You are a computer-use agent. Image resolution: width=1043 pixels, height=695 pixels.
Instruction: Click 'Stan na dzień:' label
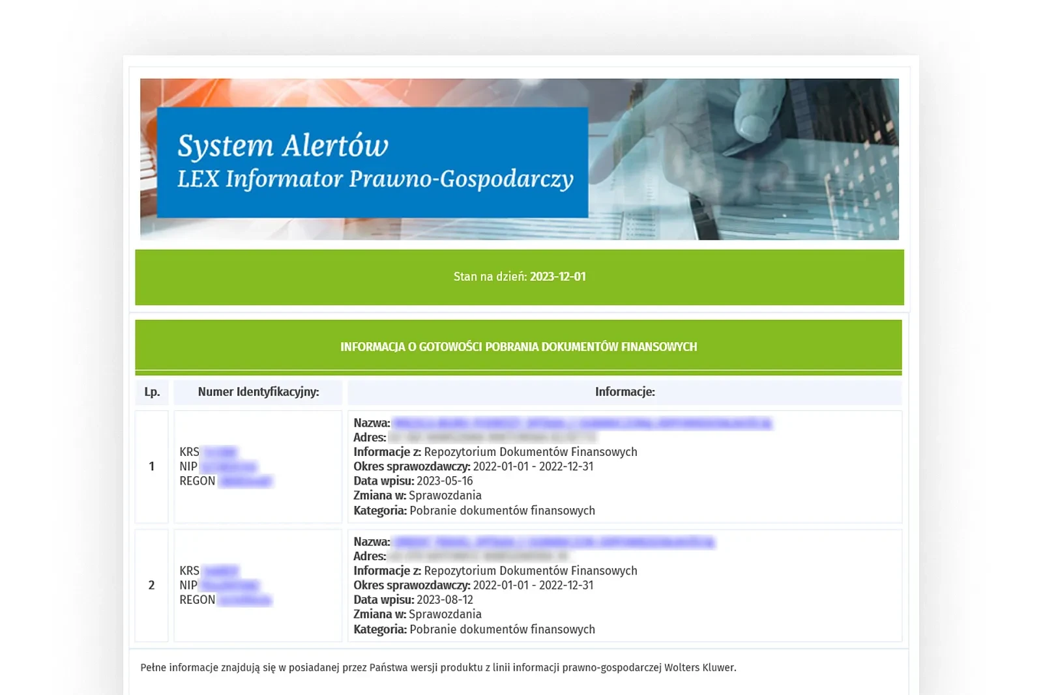coord(490,277)
